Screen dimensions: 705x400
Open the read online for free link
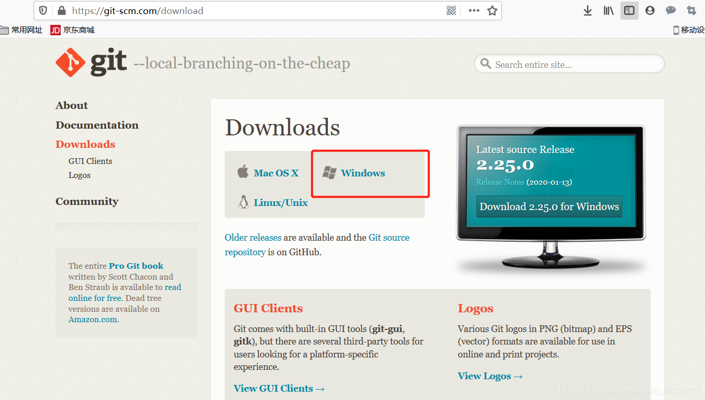(125, 293)
